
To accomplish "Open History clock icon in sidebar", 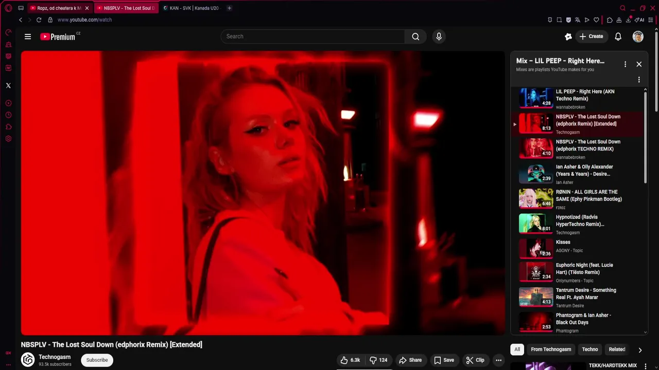I will pyautogui.click(x=8, y=115).
